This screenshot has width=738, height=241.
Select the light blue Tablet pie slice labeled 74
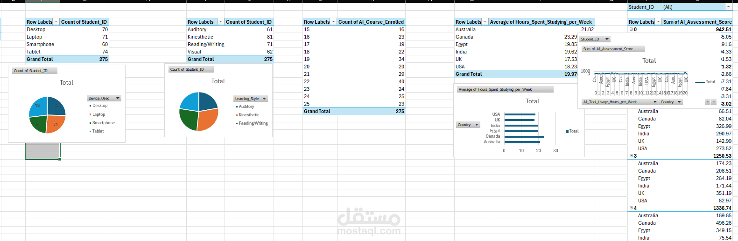[x=38, y=107]
